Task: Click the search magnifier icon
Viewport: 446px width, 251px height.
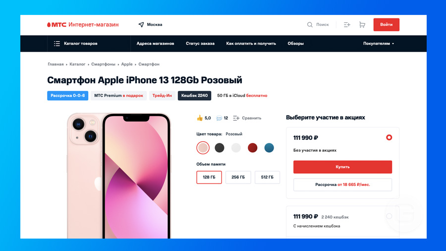Action: point(310,25)
